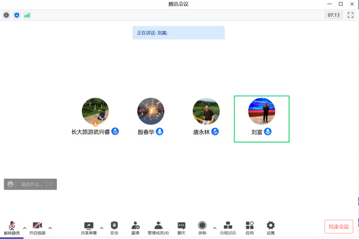
Task: Turn on camera with 开启视频
Action: tap(37, 228)
